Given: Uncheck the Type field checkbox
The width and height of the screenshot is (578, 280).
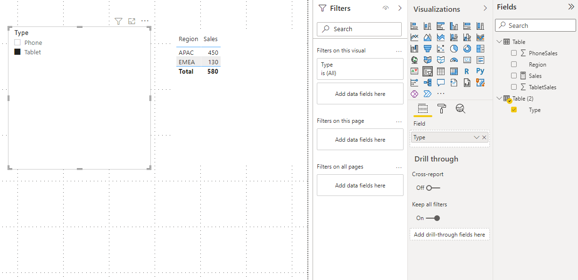Looking at the screenshot, I should coord(514,110).
